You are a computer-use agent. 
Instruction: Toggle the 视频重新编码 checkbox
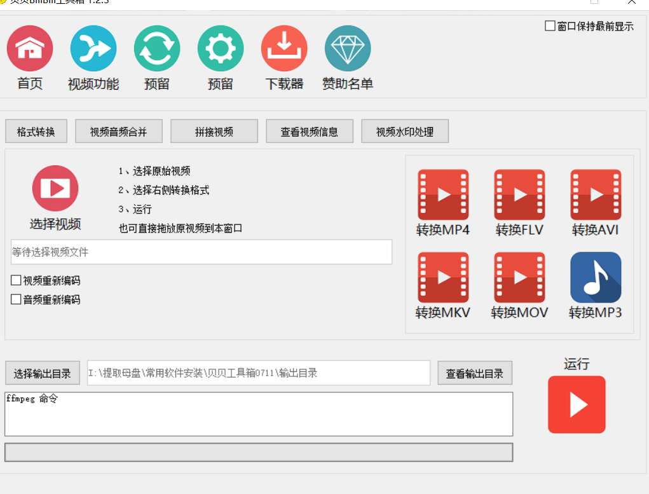pyautogui.click(x=17, y=280)
